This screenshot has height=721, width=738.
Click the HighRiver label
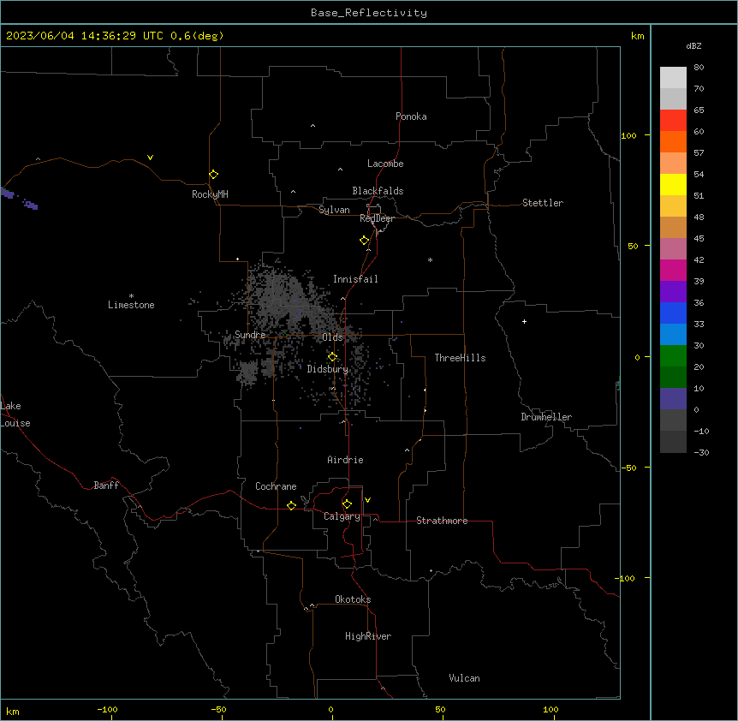368,636
